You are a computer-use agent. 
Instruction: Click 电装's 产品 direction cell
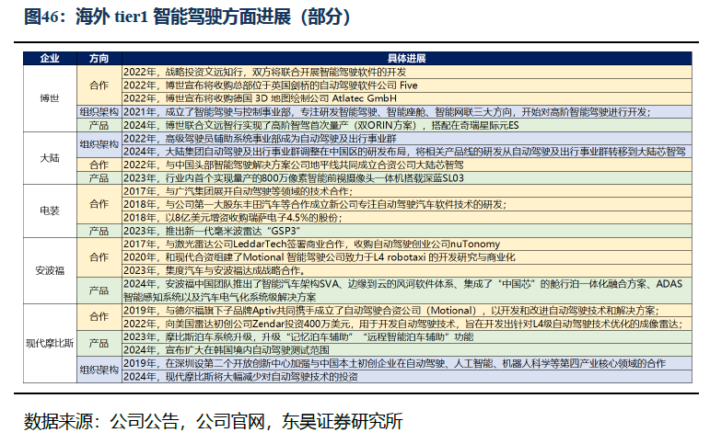[x=99, y=231]
